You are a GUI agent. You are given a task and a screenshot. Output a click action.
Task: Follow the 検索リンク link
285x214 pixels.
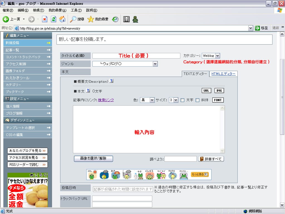[x=106, y=100]
